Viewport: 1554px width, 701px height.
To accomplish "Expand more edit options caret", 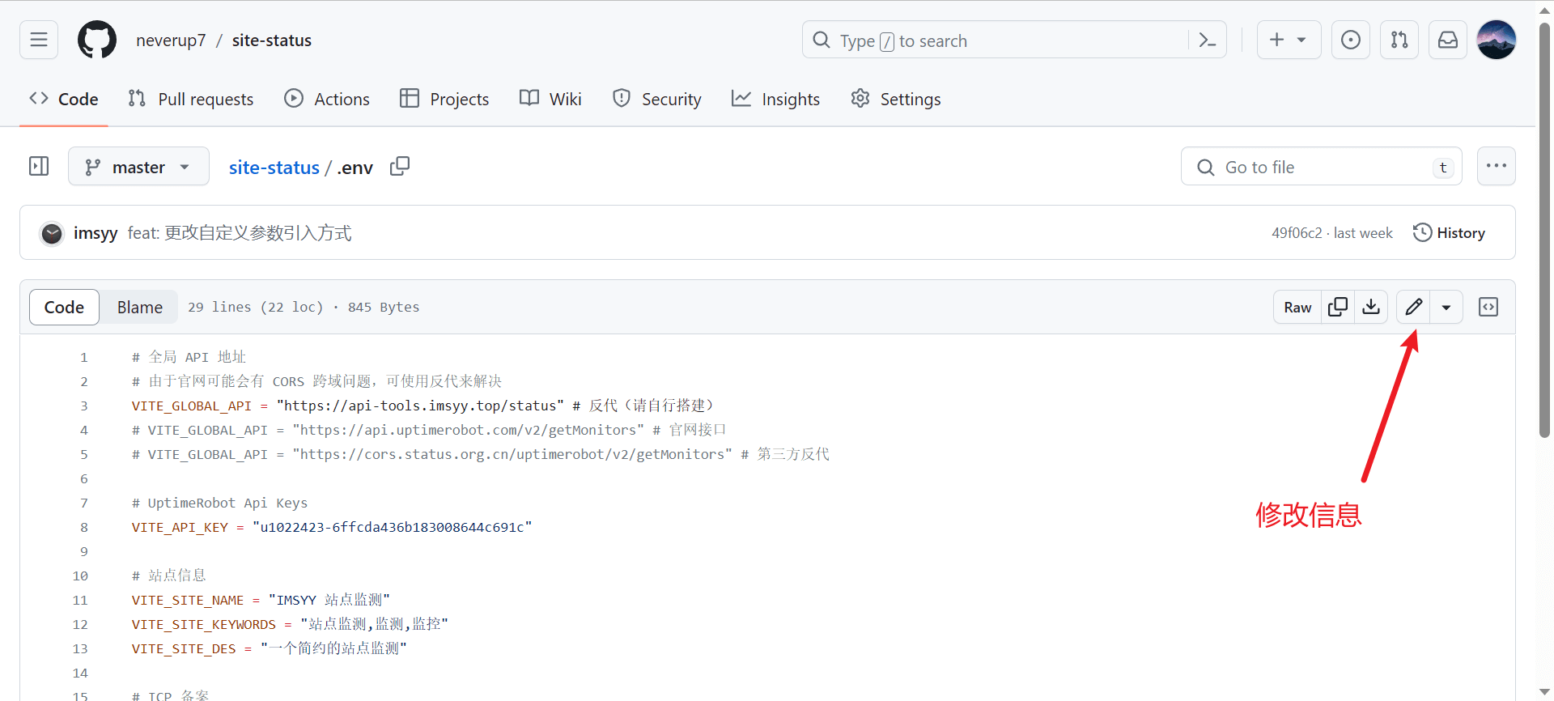I will (x=1446, y=307).
